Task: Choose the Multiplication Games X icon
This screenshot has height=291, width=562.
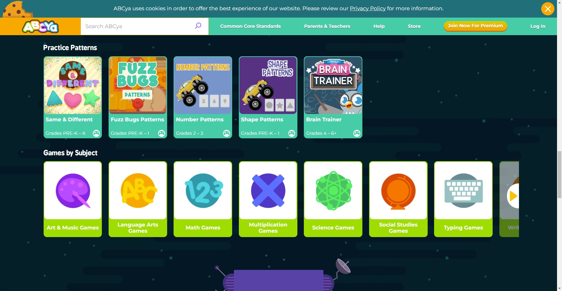Action: click(x=268, y=191)
